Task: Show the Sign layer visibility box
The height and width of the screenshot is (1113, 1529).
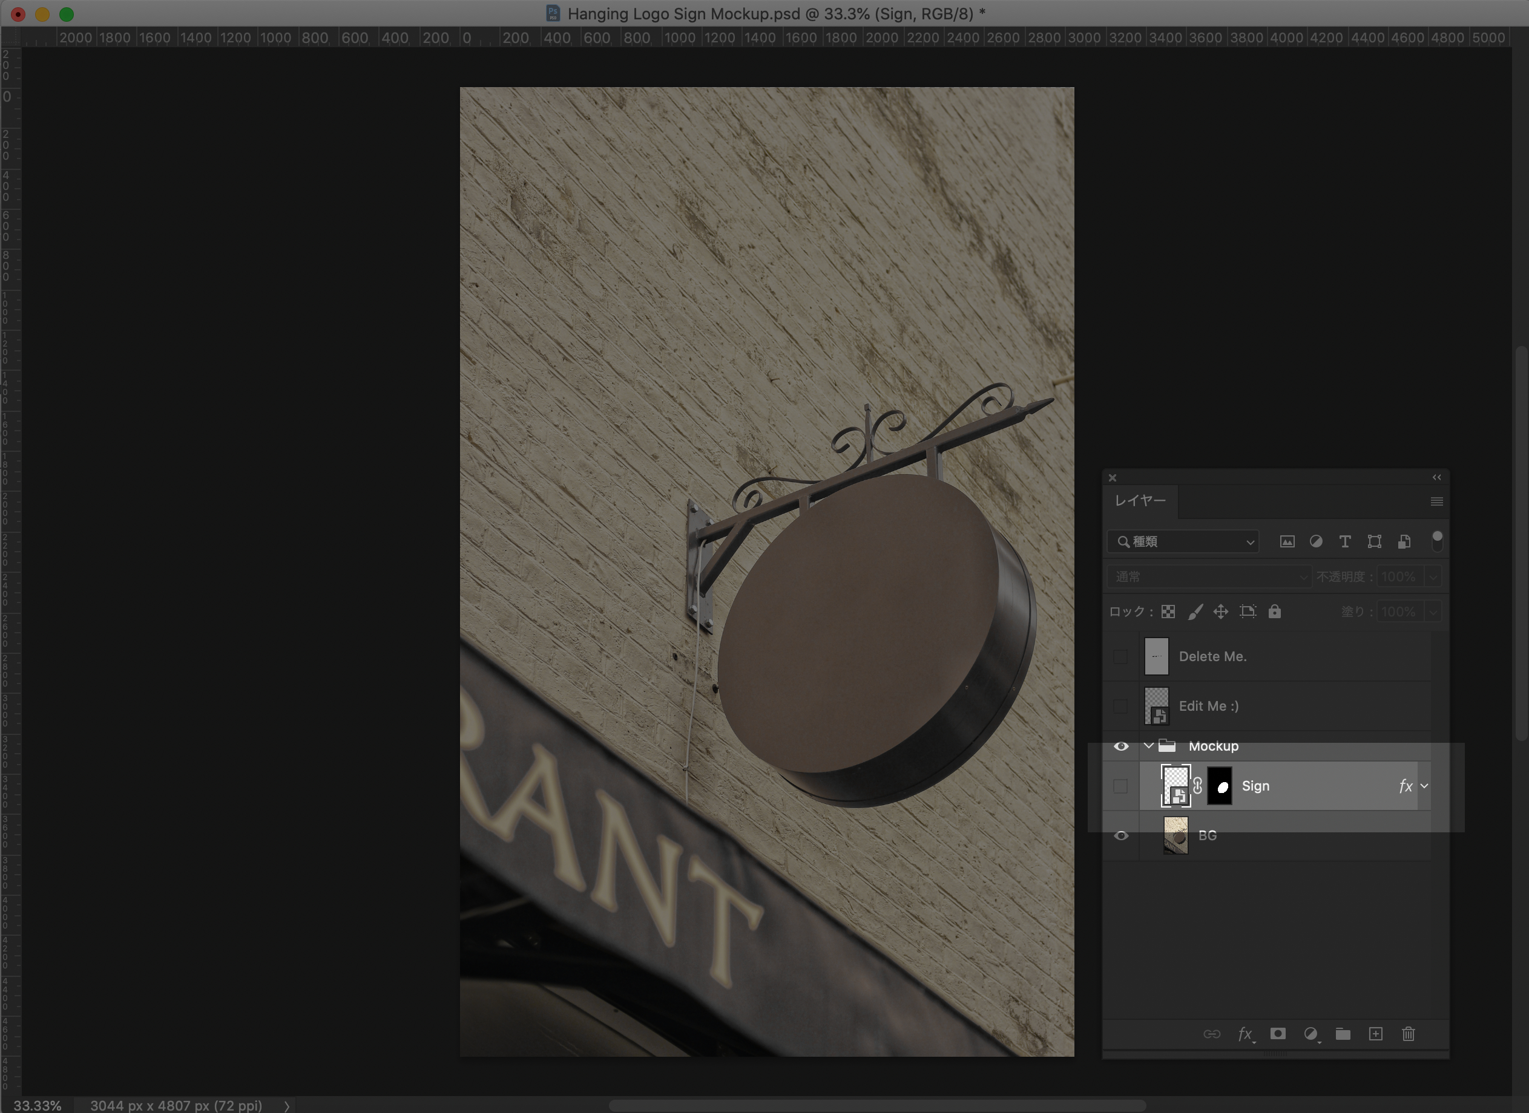Action: pos(1120,786)
